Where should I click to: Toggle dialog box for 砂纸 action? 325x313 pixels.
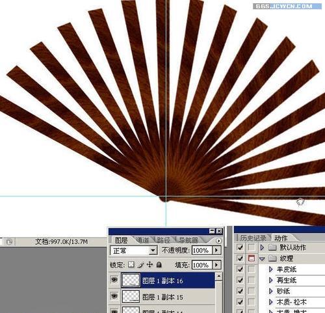click(x=252, y=291)
